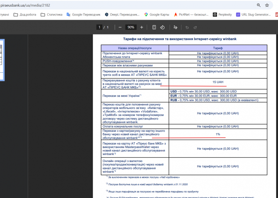Open Google Карты bookmark
This screenshot has height=198, width=278.
pos(157,15)
